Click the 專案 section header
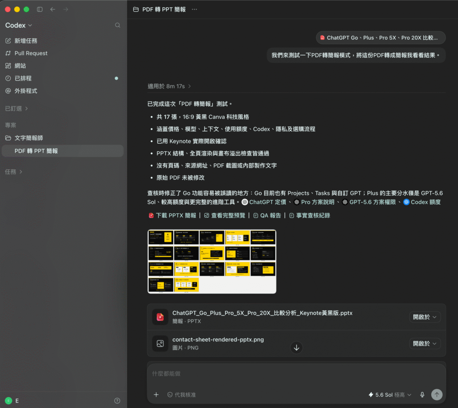458x408 pixels. pyautogui.click(x=11, y=125)
